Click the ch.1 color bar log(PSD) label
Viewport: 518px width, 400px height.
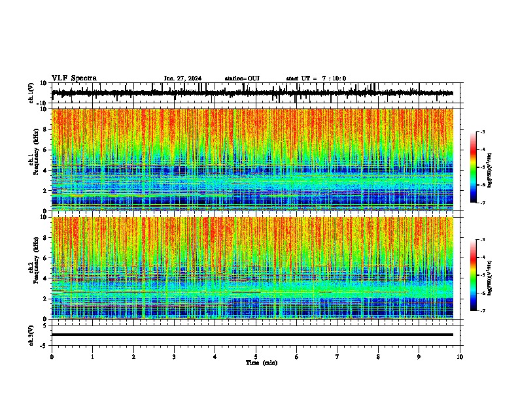coord(489,170)
